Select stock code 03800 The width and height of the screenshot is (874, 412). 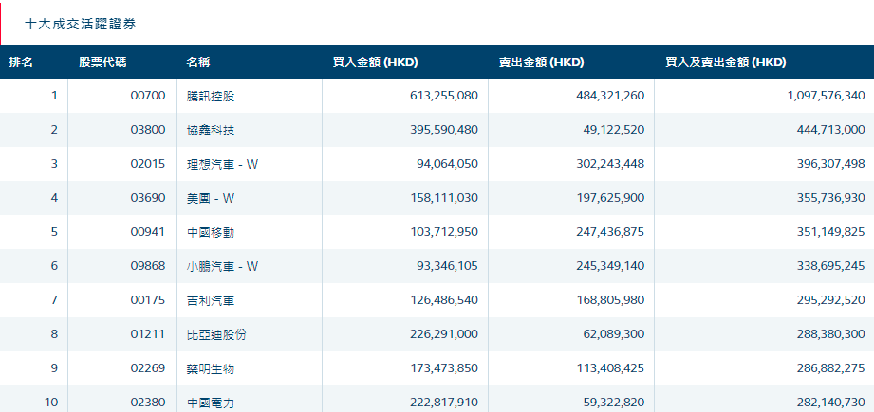148,130
